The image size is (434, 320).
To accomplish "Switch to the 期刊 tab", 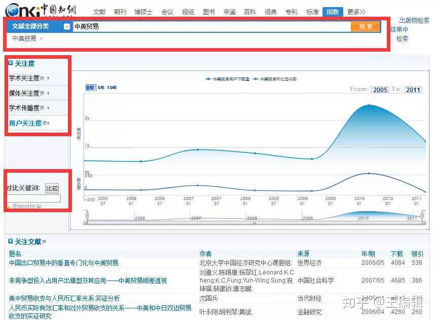I will pos(120,12).
